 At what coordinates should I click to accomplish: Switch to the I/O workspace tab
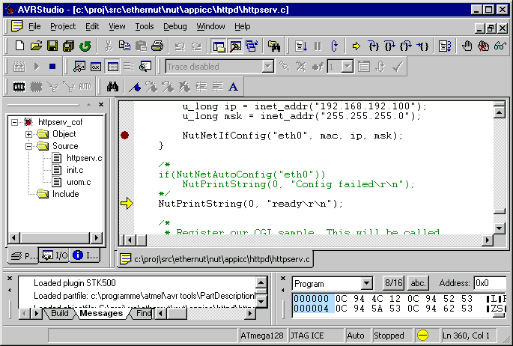point(55,255)
